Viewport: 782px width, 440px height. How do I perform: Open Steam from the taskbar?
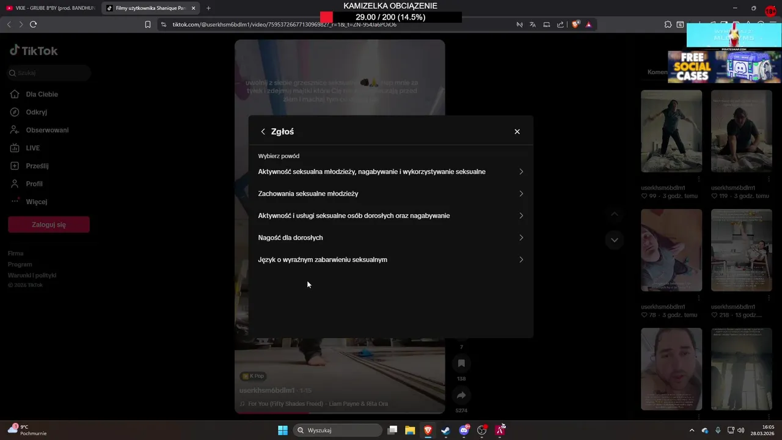pyautogui.click(x=445, y=430)
